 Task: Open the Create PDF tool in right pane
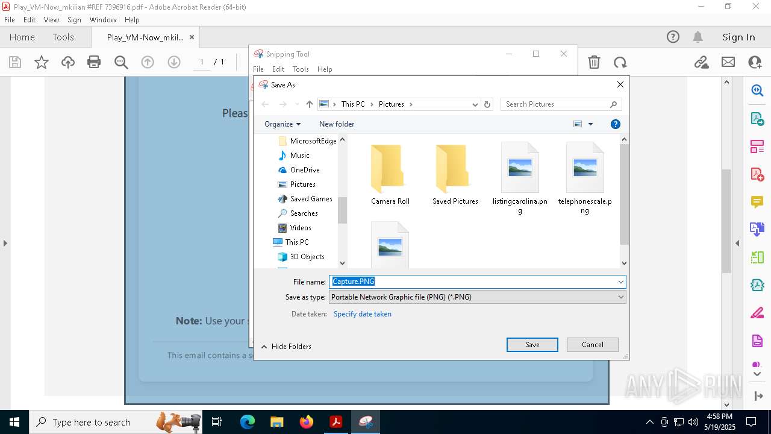point(757,174)
